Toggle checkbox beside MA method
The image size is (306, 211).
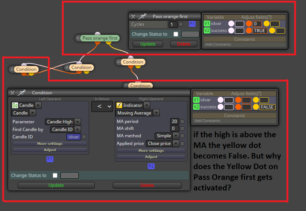tap(182, 136)
